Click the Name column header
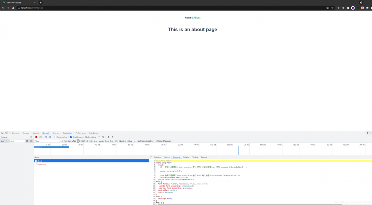Screen dimensions: 372x205 [91, 157]
